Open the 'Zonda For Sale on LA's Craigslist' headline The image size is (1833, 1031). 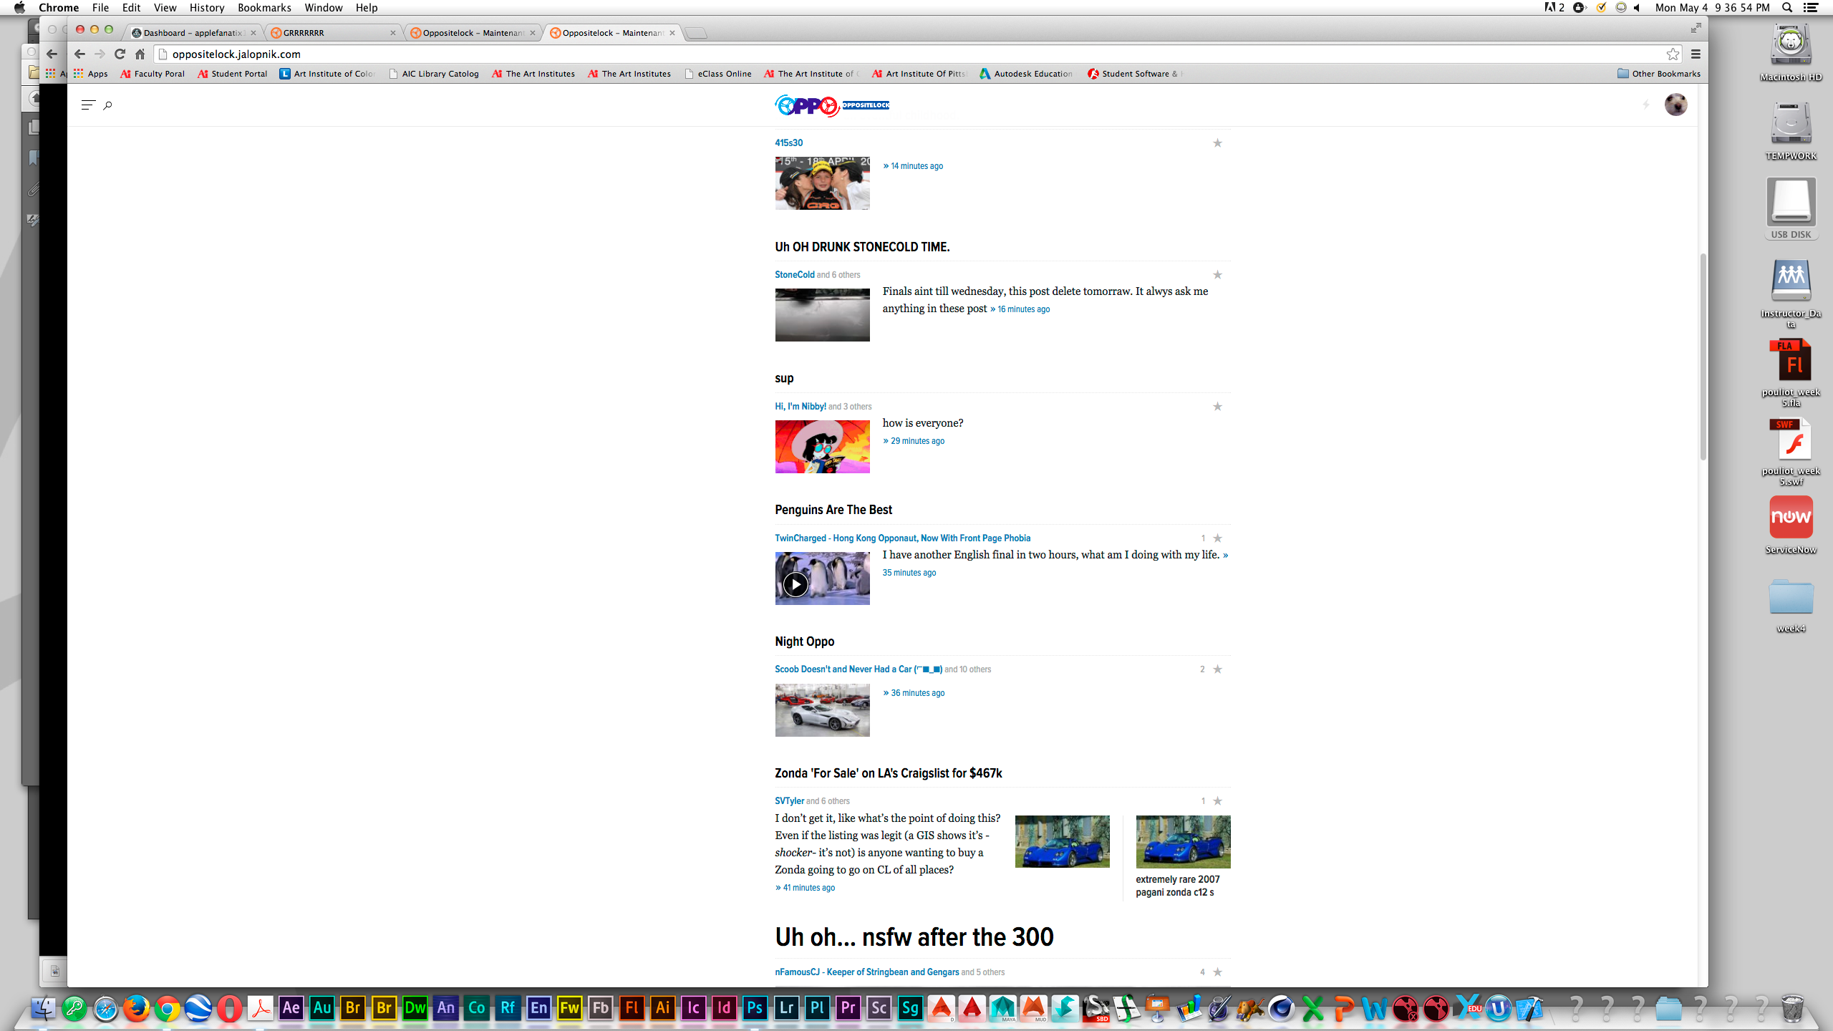pos(889,773)
